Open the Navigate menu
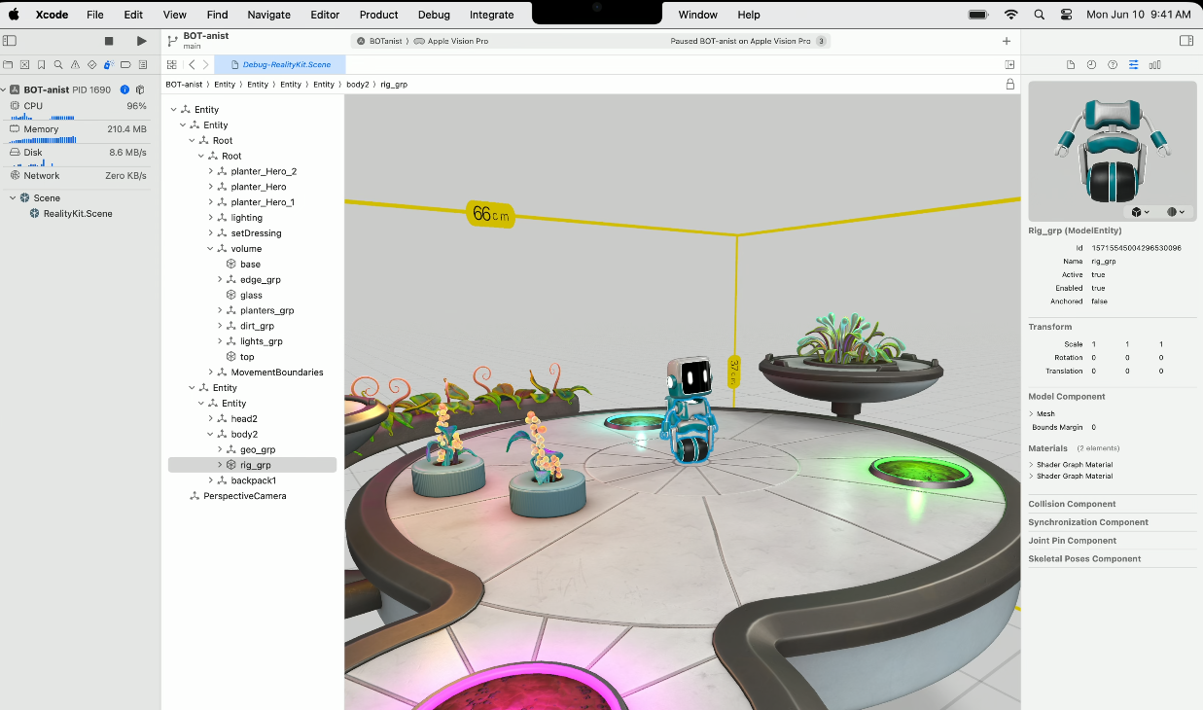 269,15
